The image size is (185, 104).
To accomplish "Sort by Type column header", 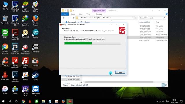I will click(x=157, y=22).
